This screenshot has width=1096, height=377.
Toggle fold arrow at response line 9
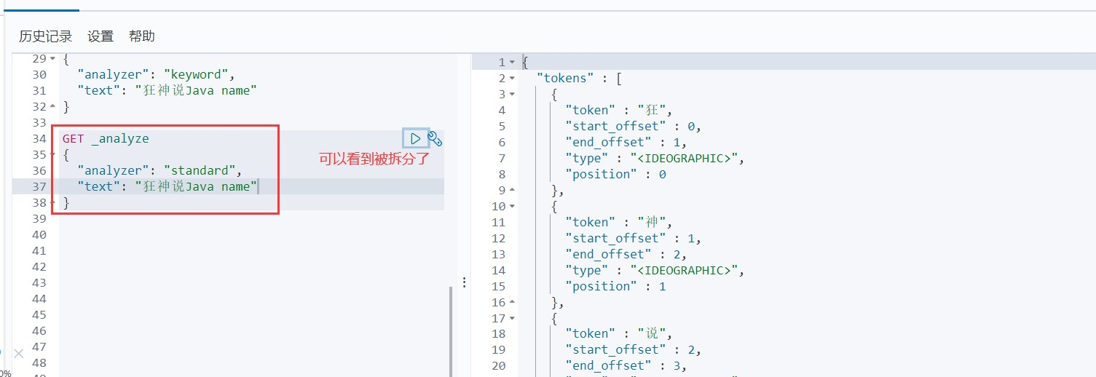pos(512,191)
